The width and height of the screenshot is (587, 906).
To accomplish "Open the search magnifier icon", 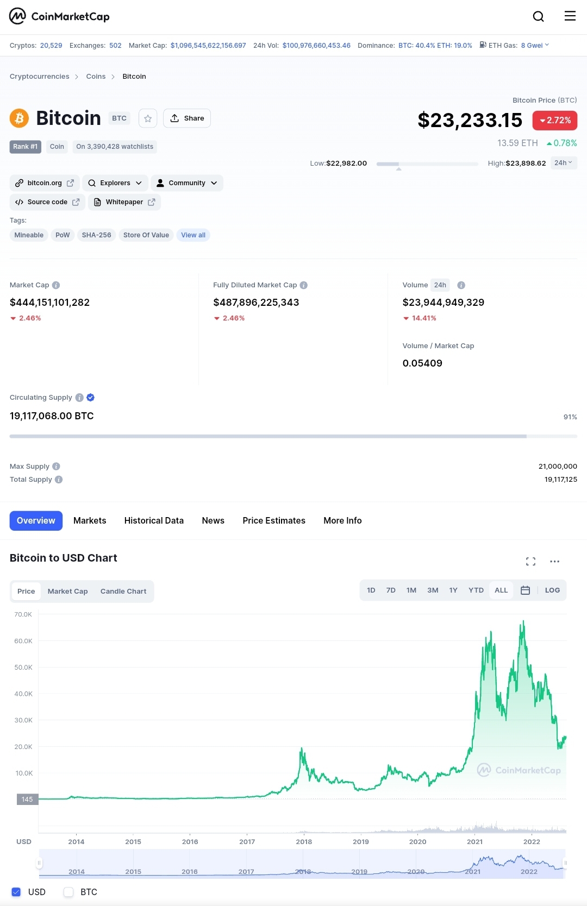I will [x=538, y=16].
